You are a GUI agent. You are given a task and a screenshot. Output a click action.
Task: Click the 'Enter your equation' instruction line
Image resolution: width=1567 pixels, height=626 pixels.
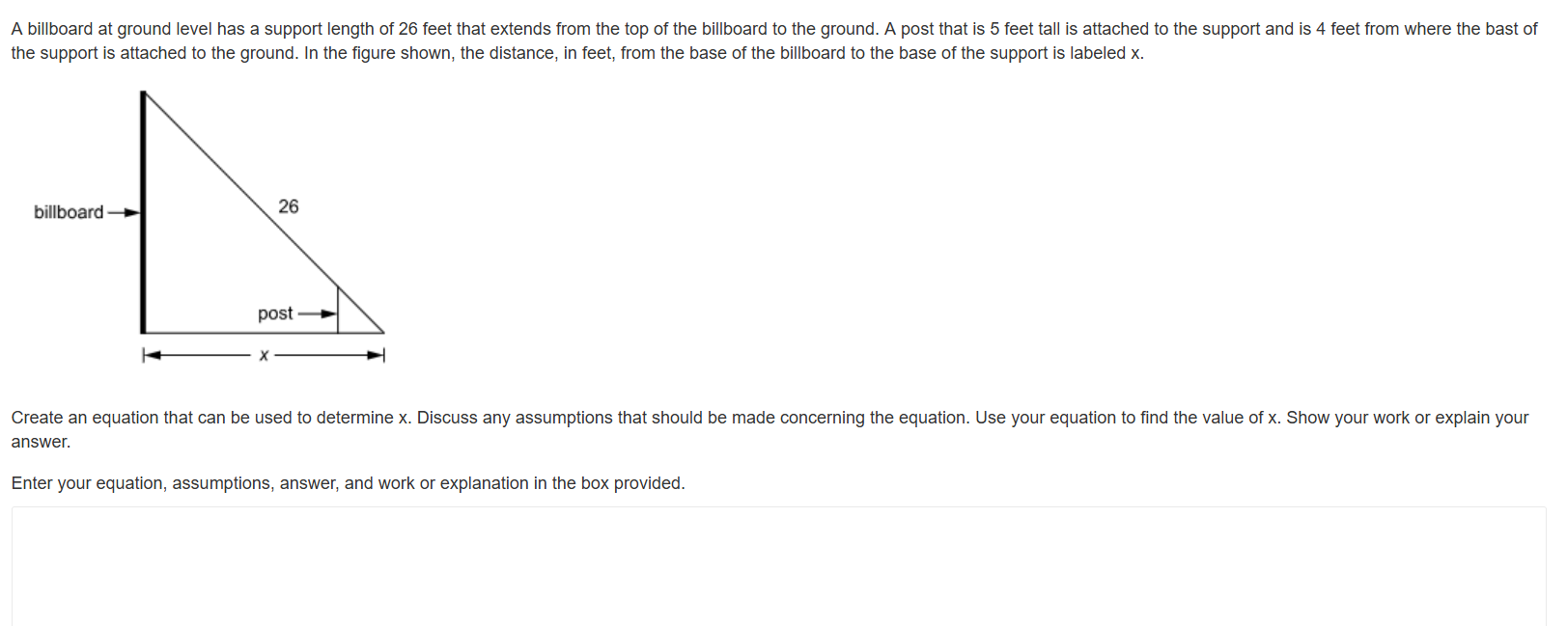click(x=349, y=483)
